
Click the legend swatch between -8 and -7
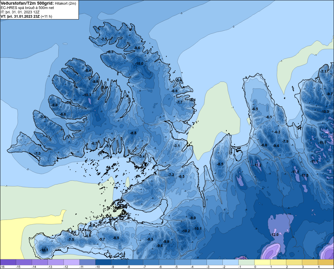coord(135,262)
